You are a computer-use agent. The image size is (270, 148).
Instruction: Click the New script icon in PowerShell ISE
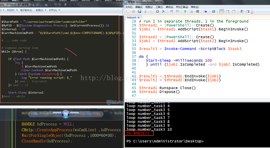point(128,11)
